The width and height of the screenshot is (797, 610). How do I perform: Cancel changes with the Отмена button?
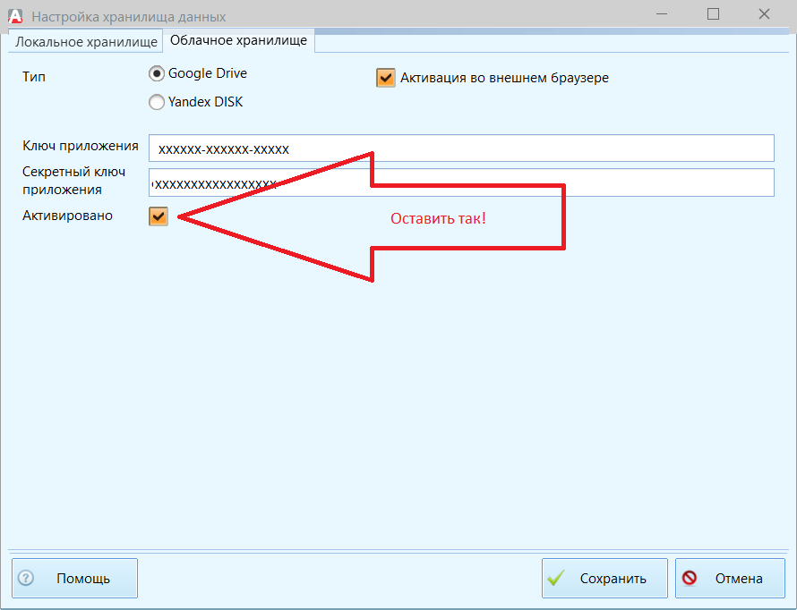tap(731, 578)
